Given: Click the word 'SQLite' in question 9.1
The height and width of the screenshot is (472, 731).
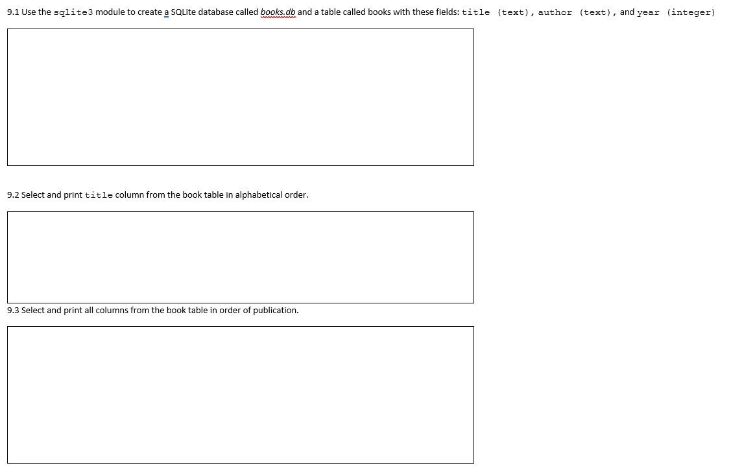Looking at the screenshot, I should coord(183,12).
